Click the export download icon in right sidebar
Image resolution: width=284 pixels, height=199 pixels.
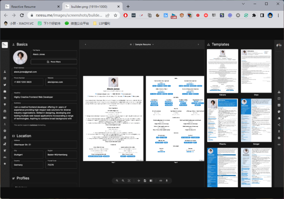click(279, 131)
